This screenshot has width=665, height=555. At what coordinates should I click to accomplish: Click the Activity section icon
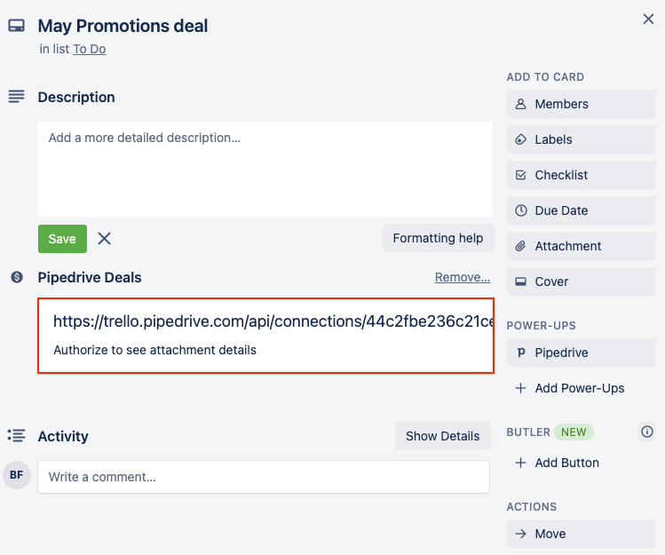[x=17, y=435]
